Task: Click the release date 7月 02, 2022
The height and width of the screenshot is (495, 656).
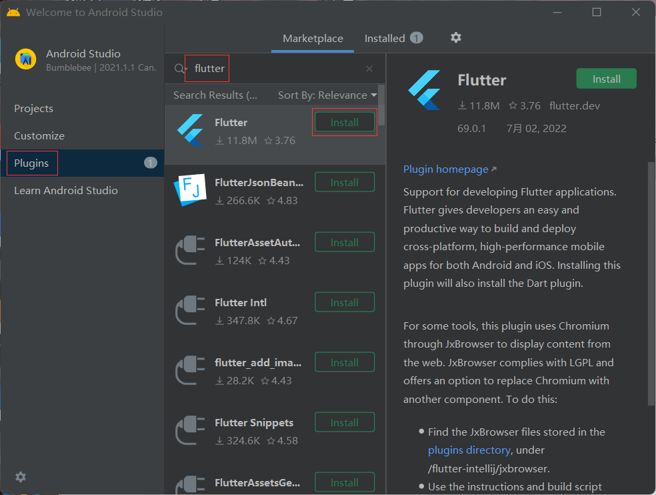Action: click(537, 128)
